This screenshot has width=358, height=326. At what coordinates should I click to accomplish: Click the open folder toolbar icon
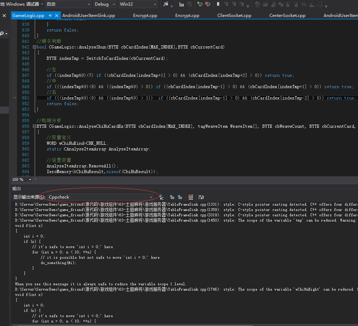265,4
